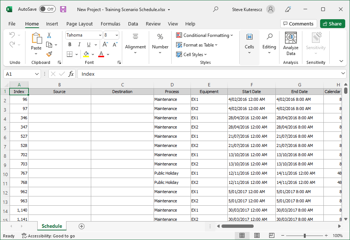Toggle AutoSave switch

pos(47,9)
